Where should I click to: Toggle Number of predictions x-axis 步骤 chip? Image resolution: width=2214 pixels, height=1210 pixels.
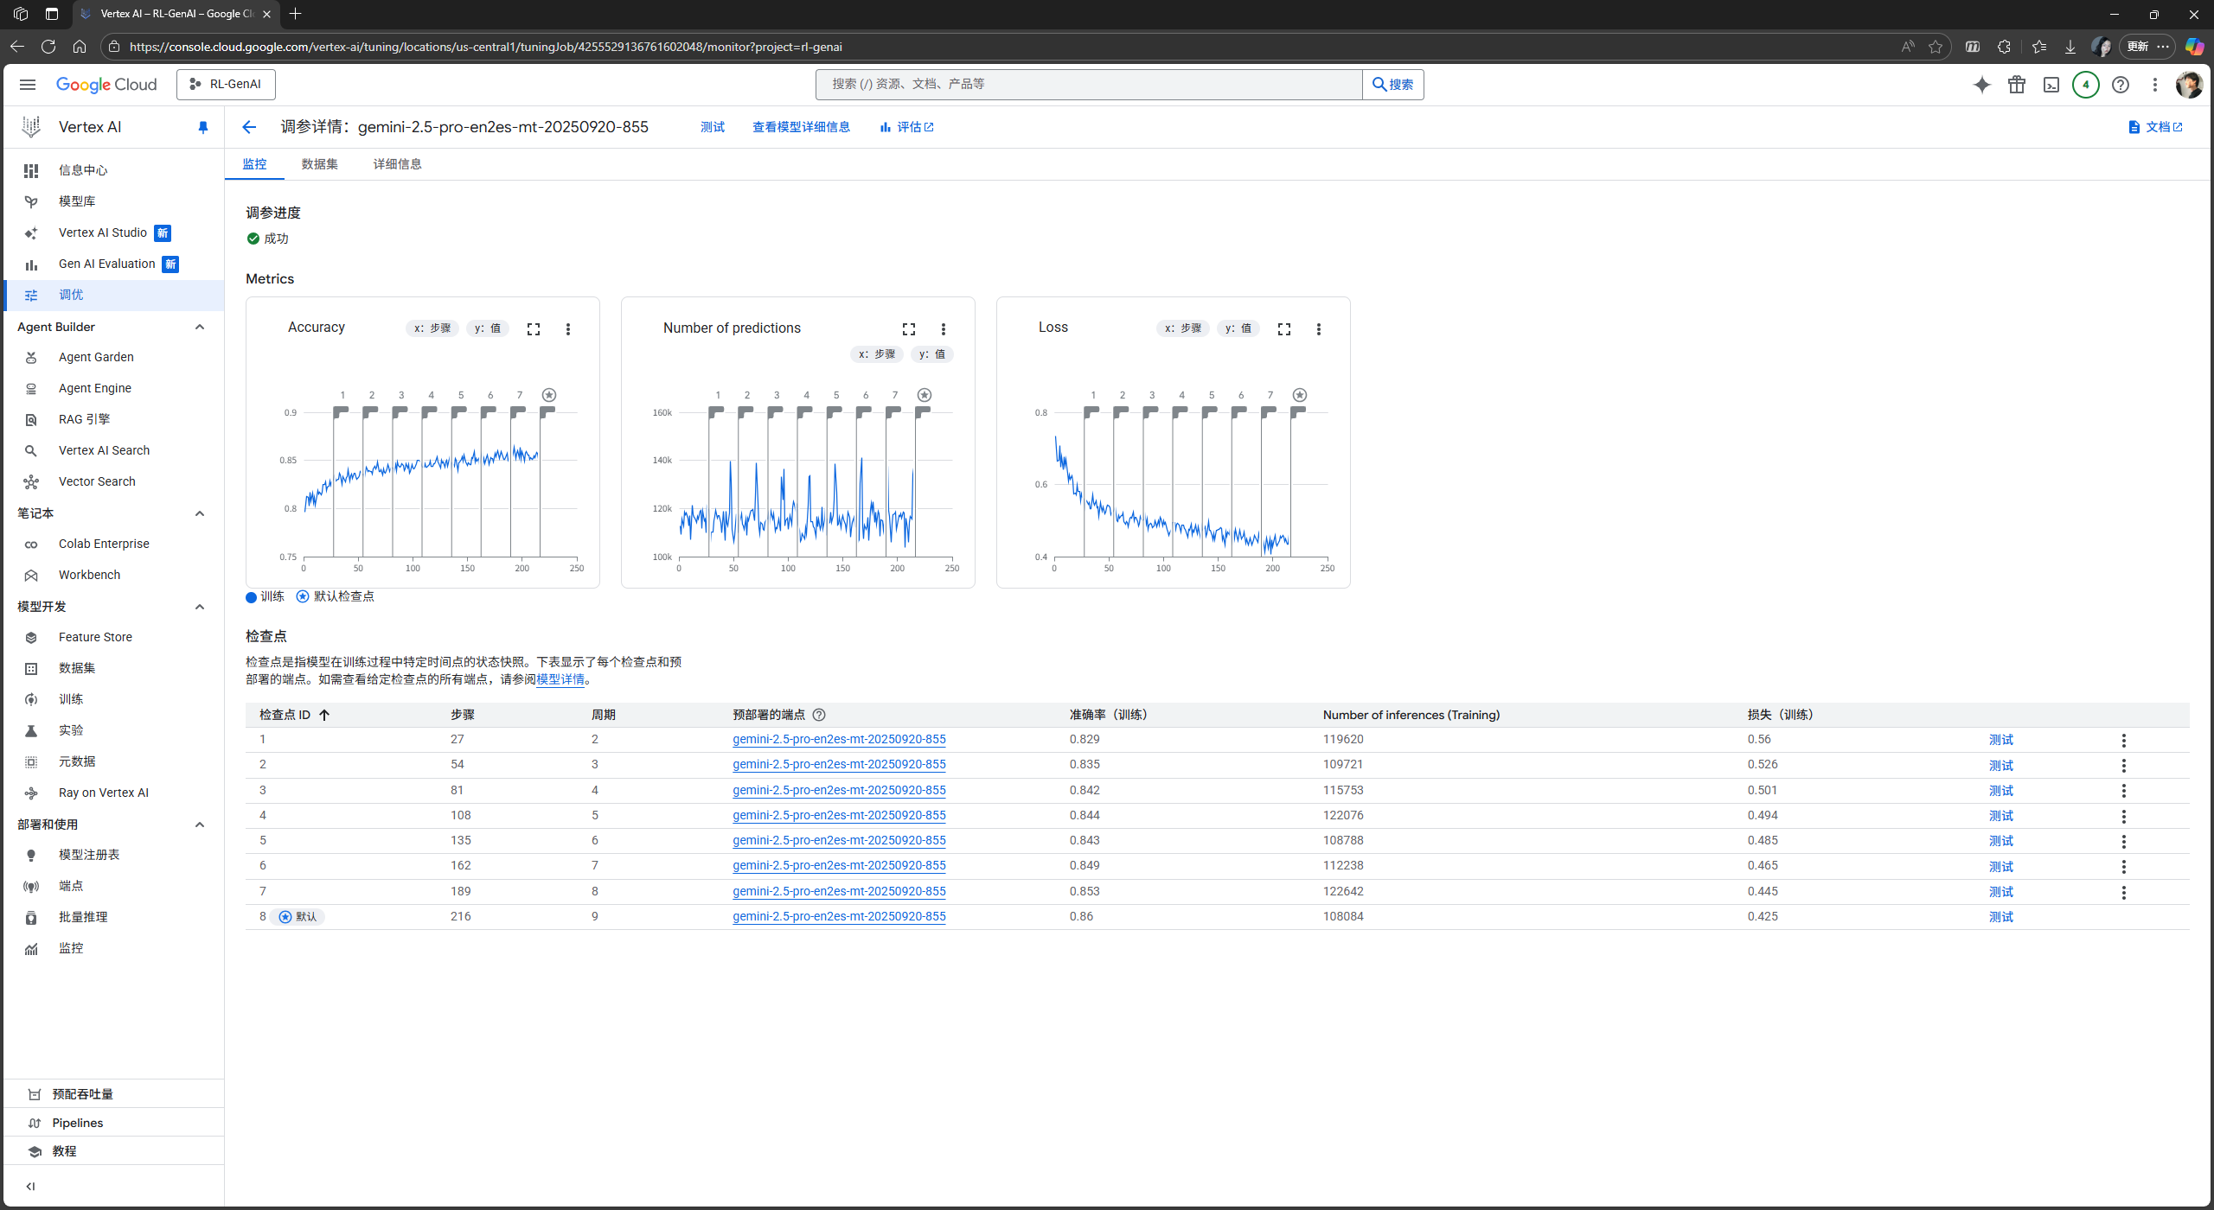[x=877, y=354]
